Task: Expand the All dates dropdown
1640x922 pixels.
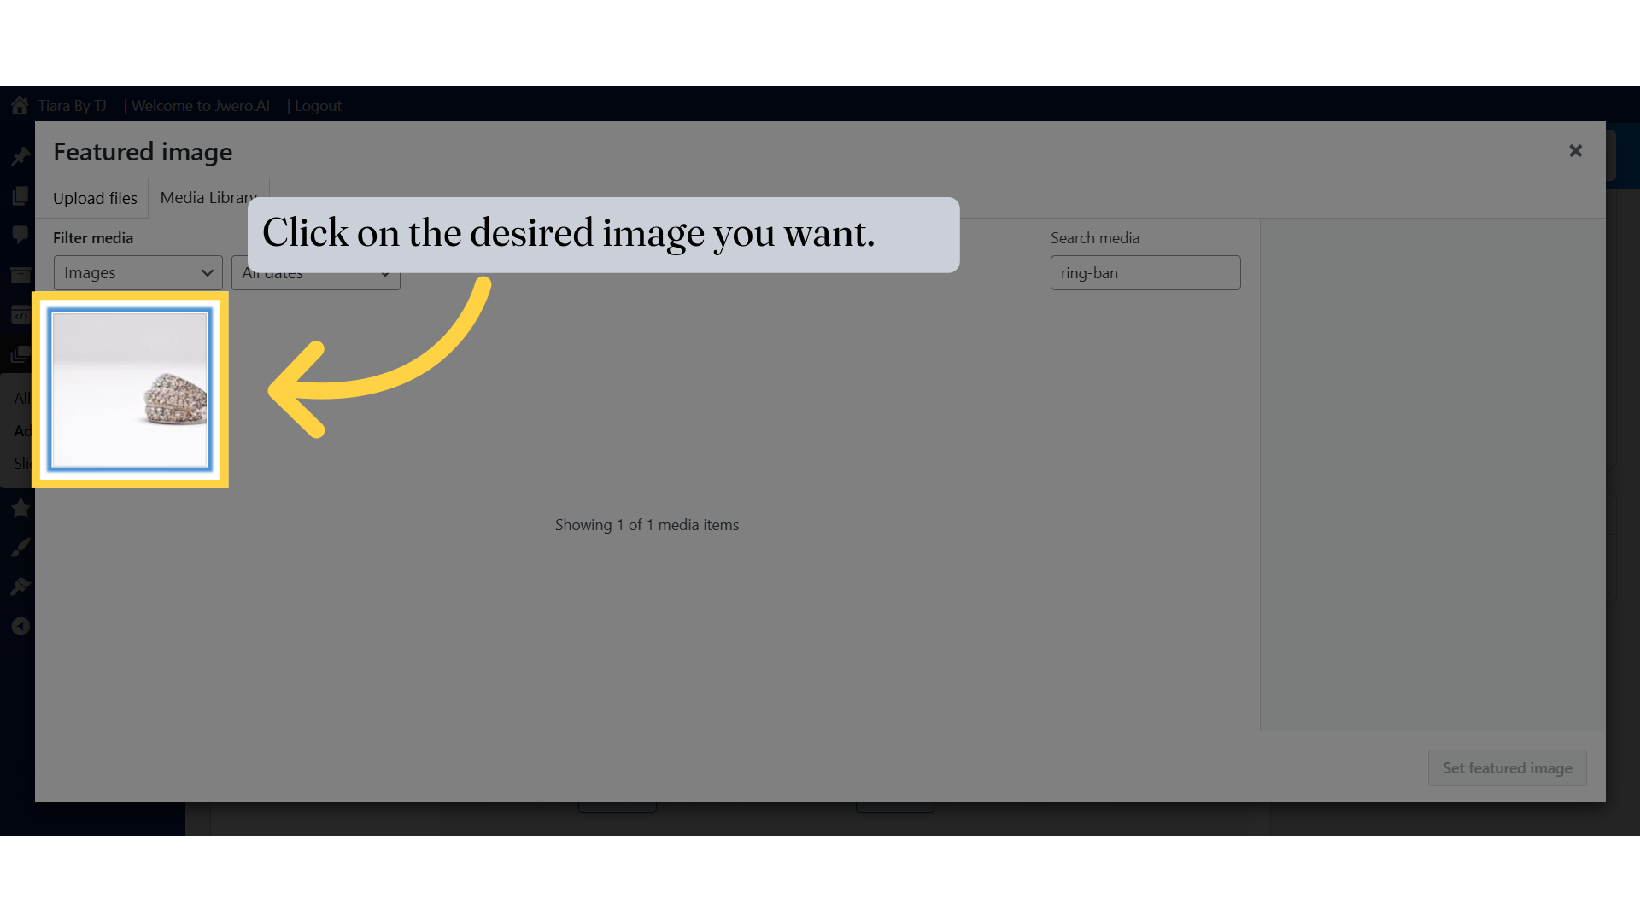Action: (x=315, y=274)
